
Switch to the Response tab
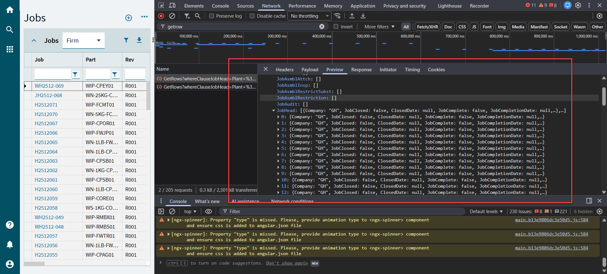pyautogui.click(x=361, y=70)
